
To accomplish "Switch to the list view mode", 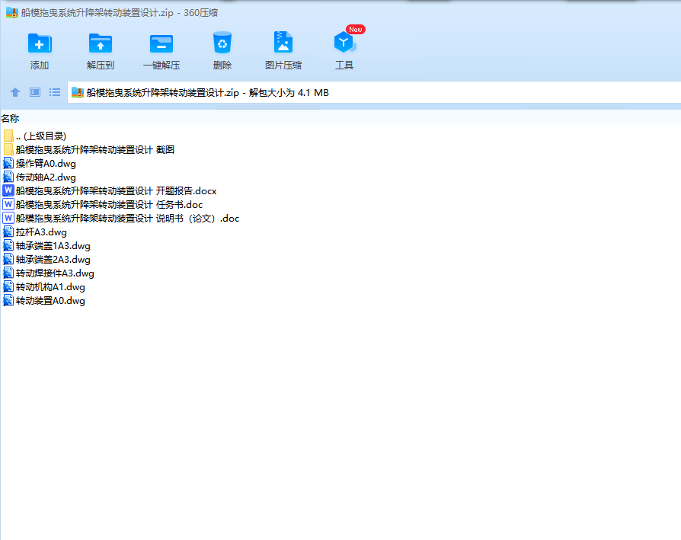I will tap(55, 92).
